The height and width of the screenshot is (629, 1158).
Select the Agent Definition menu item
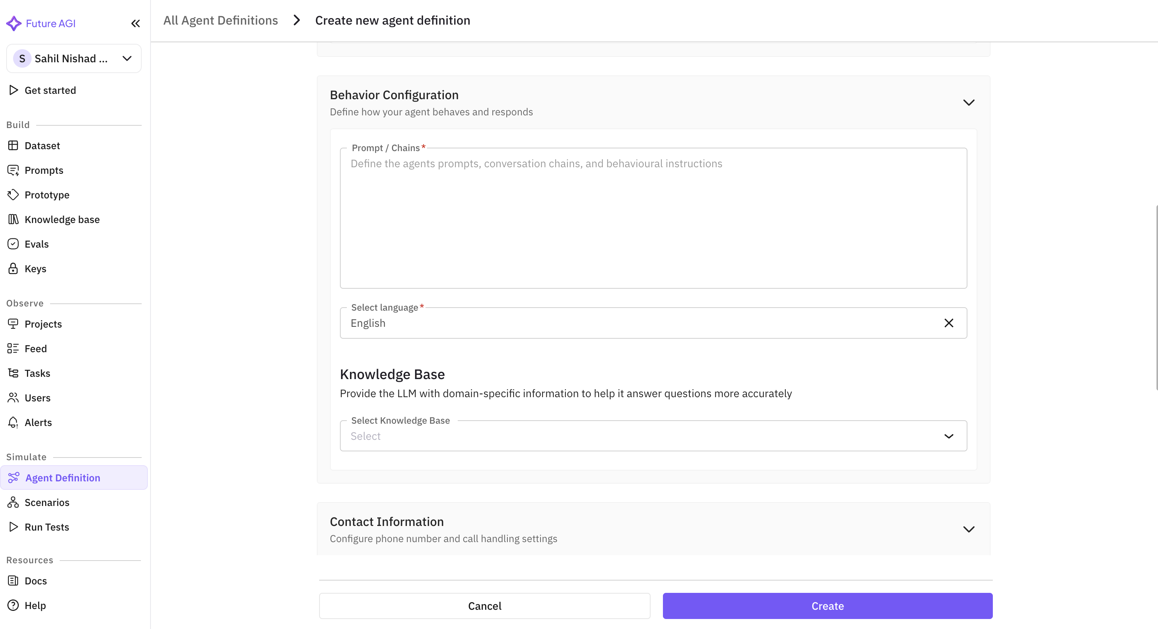click(x=62, y=478)
